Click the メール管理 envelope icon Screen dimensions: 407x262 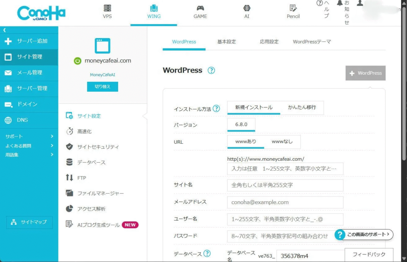click(8, 73)
